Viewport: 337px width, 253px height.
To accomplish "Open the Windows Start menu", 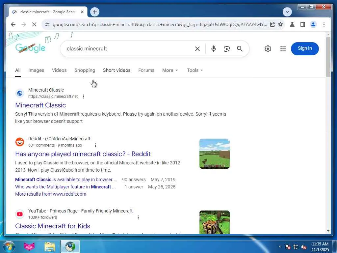I will click(9, 246).
